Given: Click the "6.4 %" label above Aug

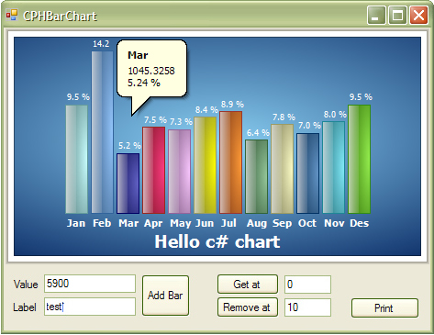Looking at the screenshot, I should click(258, 133).
